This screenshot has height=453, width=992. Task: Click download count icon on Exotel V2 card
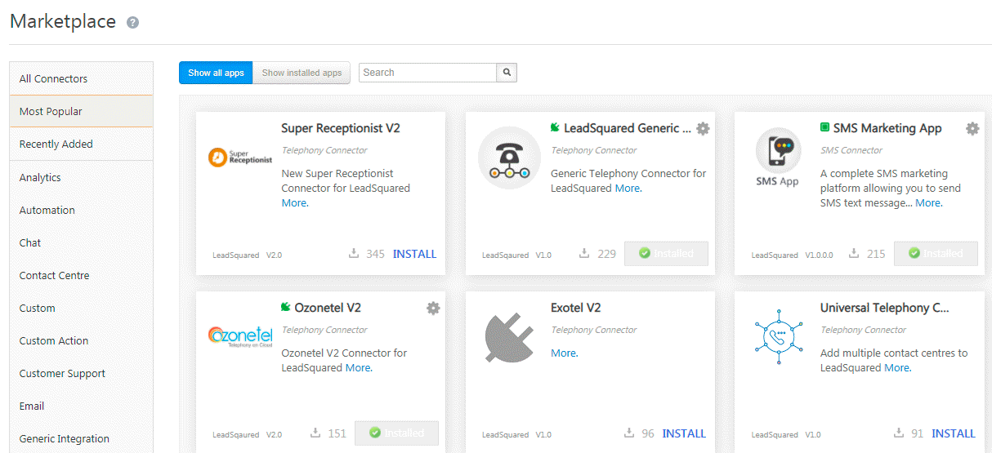pyautogui.click(x=628, y=433)
